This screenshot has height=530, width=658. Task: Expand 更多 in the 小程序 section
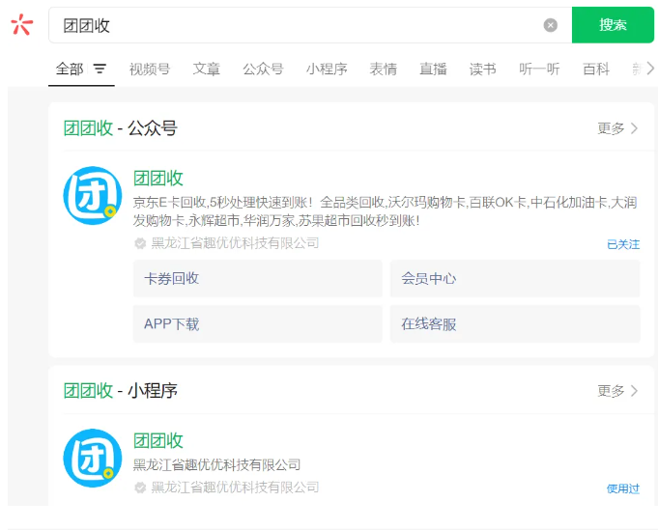coord(617,391)
